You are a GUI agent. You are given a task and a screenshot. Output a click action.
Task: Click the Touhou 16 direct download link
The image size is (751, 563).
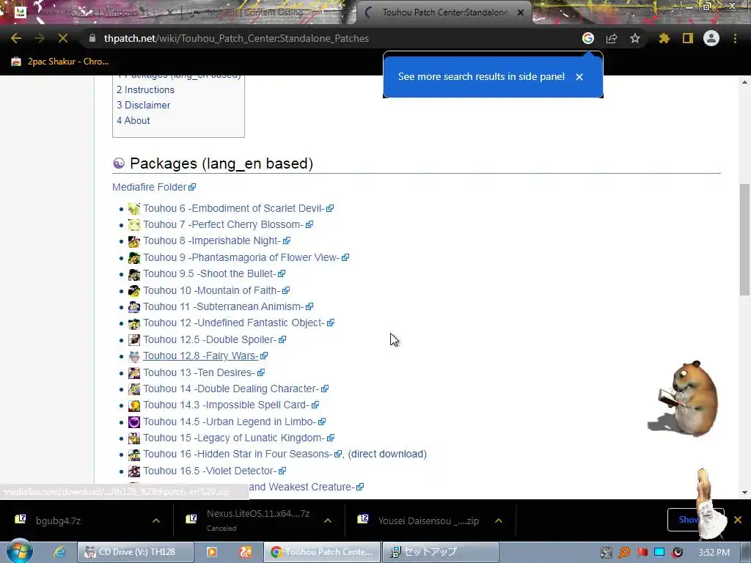pyautogui.click(x=387, y=454)
